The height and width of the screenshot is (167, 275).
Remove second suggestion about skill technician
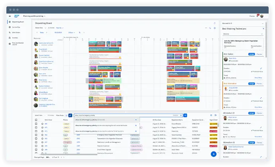click(x=136, y=126)
